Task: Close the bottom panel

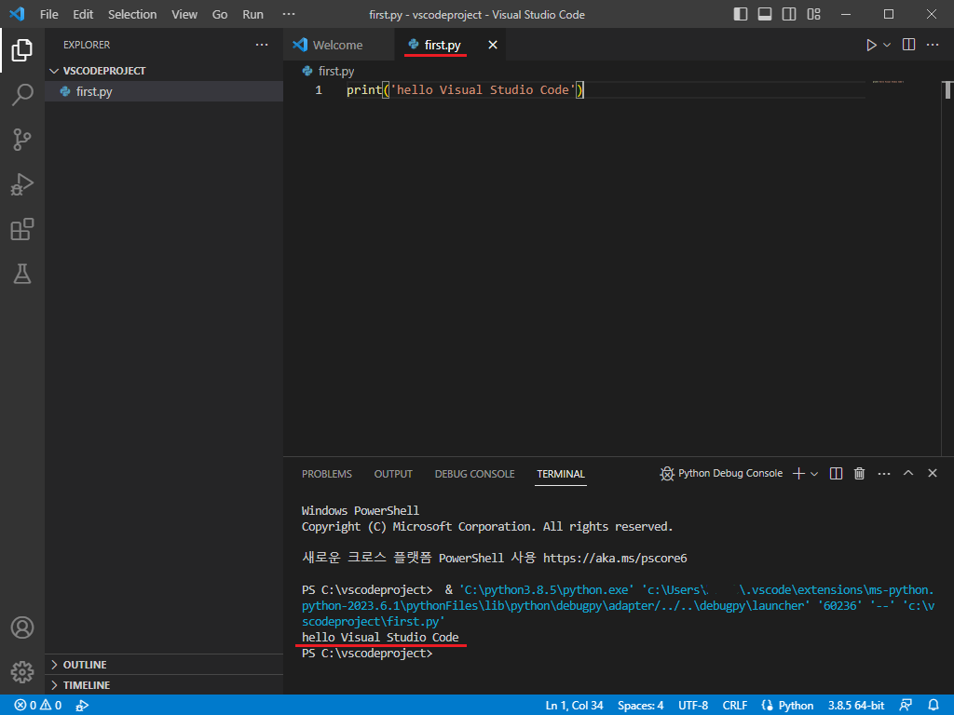Action: pyautogui.click(x=932, y=473)
